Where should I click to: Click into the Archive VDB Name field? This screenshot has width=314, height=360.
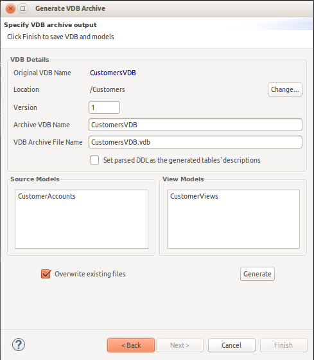195,125
